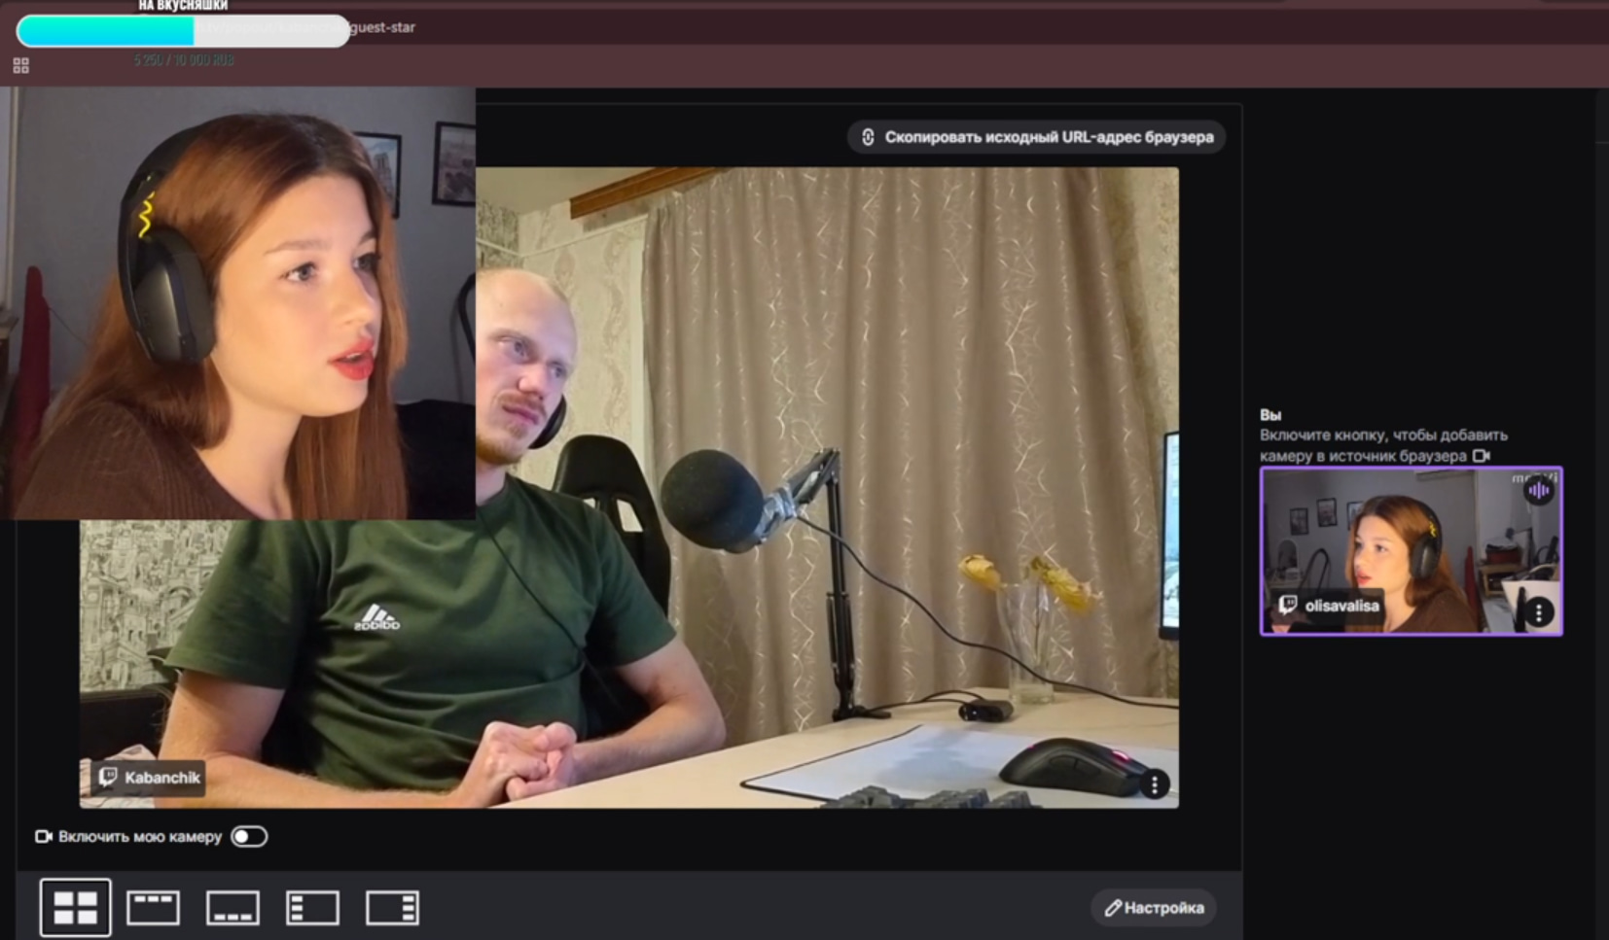Viewport: 1609px width, 940px height.
Task: Choose the layout with top guest strip
Action: (x=154, y=907)
